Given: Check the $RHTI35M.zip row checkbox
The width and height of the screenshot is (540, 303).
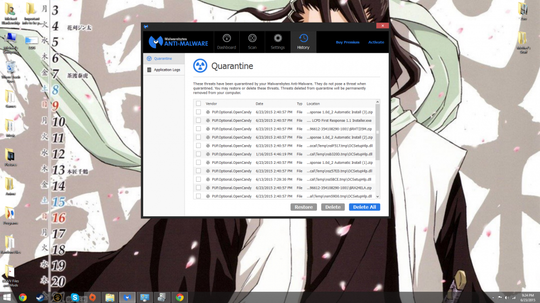Looking at the screenshot, I should (x=198, y=129).
